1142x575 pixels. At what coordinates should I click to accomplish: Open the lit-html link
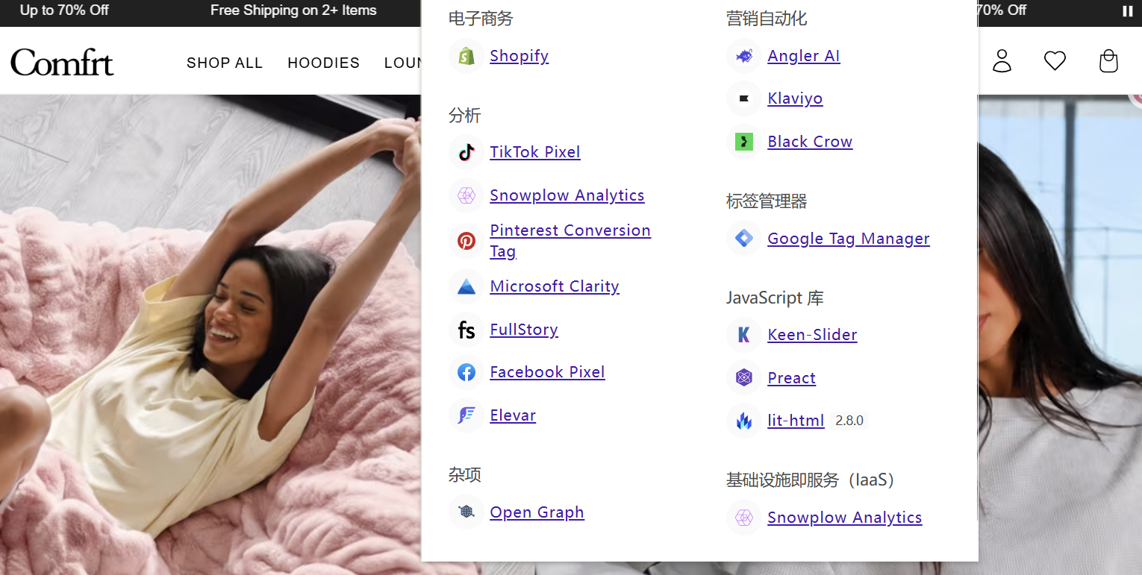[x=796, y=421]
